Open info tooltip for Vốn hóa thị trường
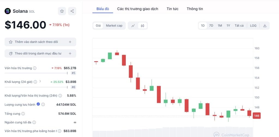This screenshot has width=279, height=137. (35, 68)
